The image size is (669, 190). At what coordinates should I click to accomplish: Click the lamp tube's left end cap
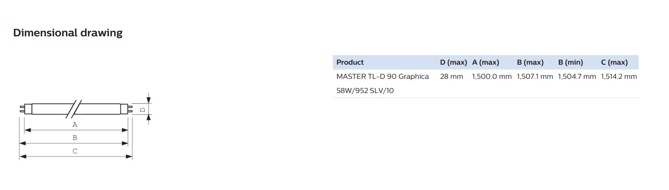click(25, 109)
